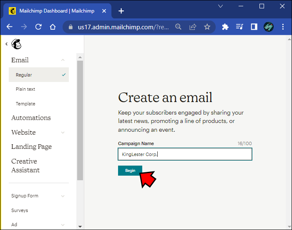Open the Landing Page menu item

31,147
